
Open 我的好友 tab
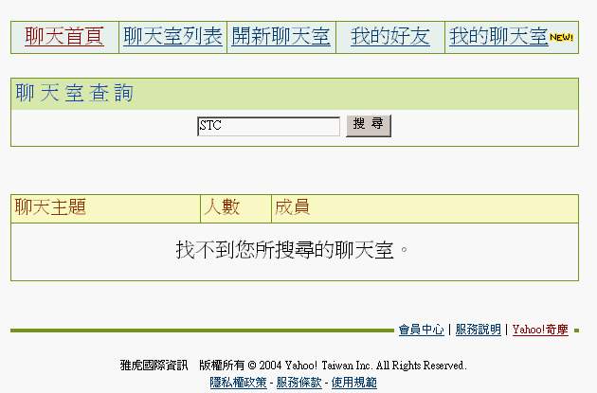click(x=389, y=37)
